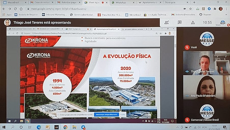
Task: Open the Apps bookmarks shortcut
Action: (7, 15)
